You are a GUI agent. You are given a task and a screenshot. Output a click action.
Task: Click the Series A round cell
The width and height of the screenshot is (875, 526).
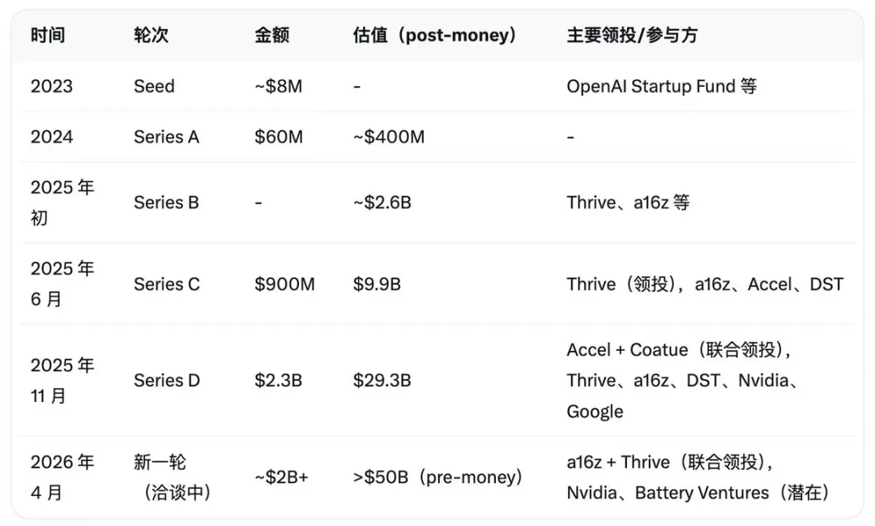(166, 137)
